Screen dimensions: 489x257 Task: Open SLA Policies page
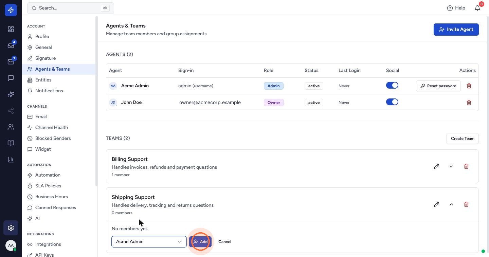(58, 186)
